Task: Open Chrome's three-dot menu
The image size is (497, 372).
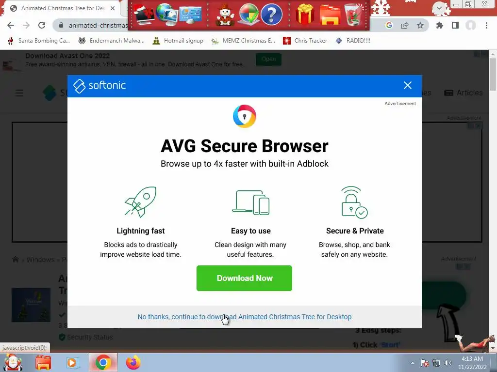Action: pyautogui.click(x=486, y=25)
